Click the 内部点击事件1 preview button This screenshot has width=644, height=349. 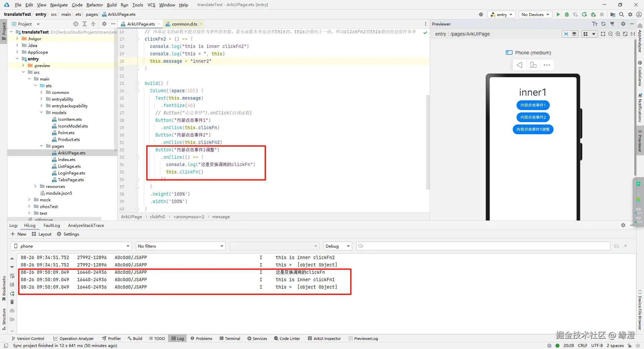pyautogui.click(x=533, y=105)
